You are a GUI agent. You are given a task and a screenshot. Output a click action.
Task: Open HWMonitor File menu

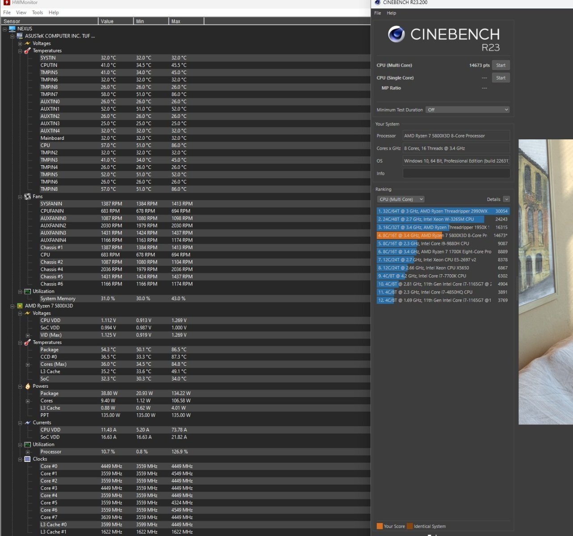point(7,13)
